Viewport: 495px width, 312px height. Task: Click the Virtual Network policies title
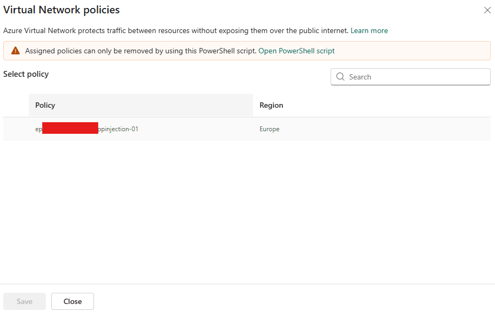[61, 10]
